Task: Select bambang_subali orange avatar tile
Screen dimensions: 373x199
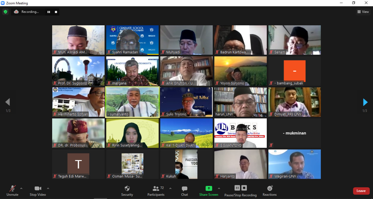Action: point(295,71)
